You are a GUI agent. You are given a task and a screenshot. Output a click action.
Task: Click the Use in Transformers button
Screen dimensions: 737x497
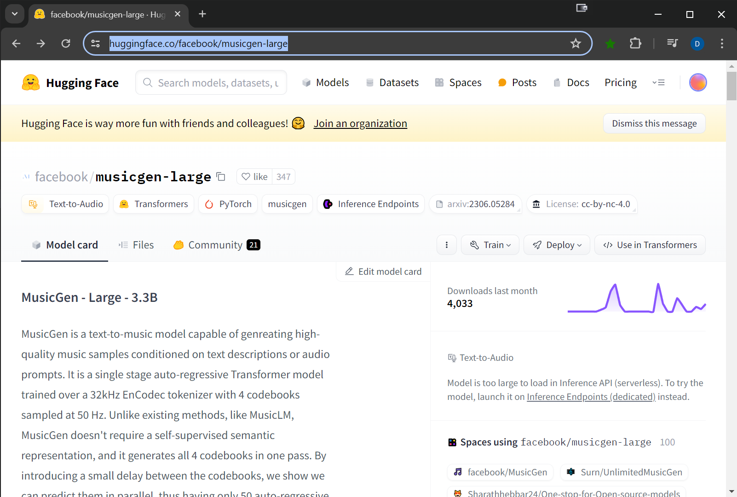tap(650, 245)
